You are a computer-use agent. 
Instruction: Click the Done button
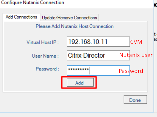point(135,99)
